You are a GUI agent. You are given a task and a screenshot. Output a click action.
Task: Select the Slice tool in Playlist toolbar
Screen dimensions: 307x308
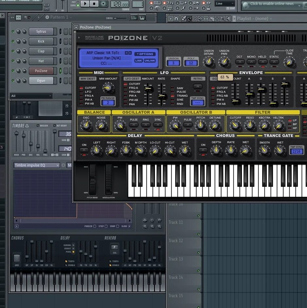click(212, 19)
